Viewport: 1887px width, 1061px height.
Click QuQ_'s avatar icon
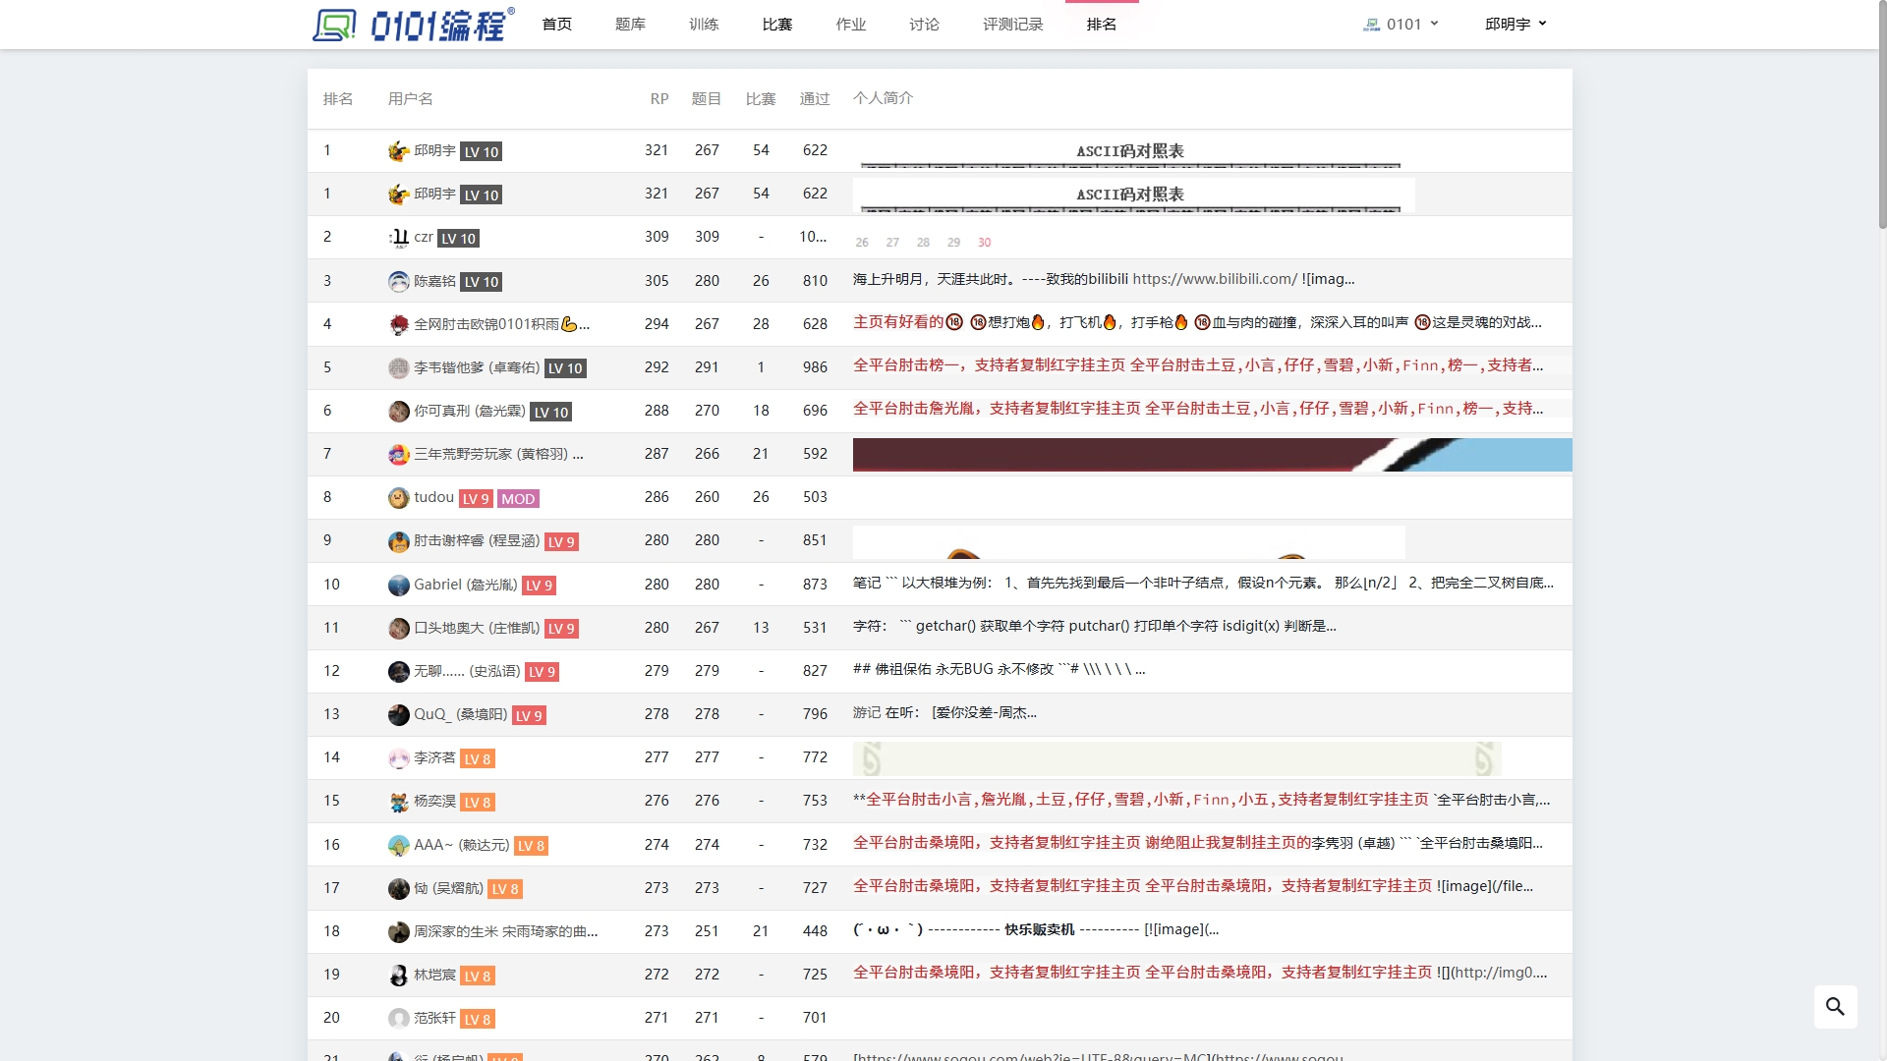click(x=398, y=715)
